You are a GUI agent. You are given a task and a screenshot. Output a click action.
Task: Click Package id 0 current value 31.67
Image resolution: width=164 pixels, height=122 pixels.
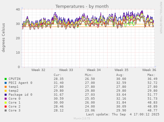(x=59, y=95)
